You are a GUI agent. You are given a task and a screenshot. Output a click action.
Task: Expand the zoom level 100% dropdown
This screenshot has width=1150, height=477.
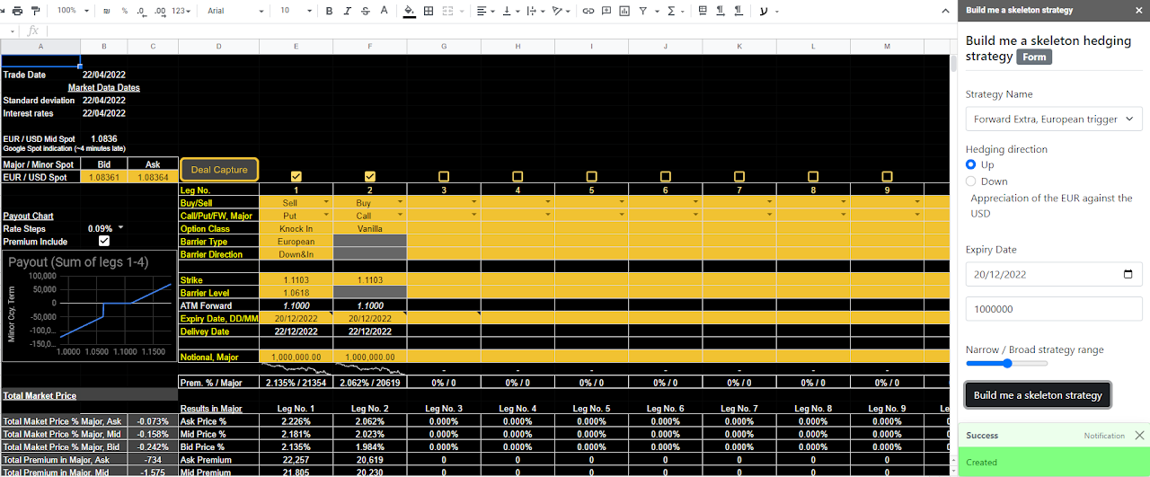coord(71,11)
